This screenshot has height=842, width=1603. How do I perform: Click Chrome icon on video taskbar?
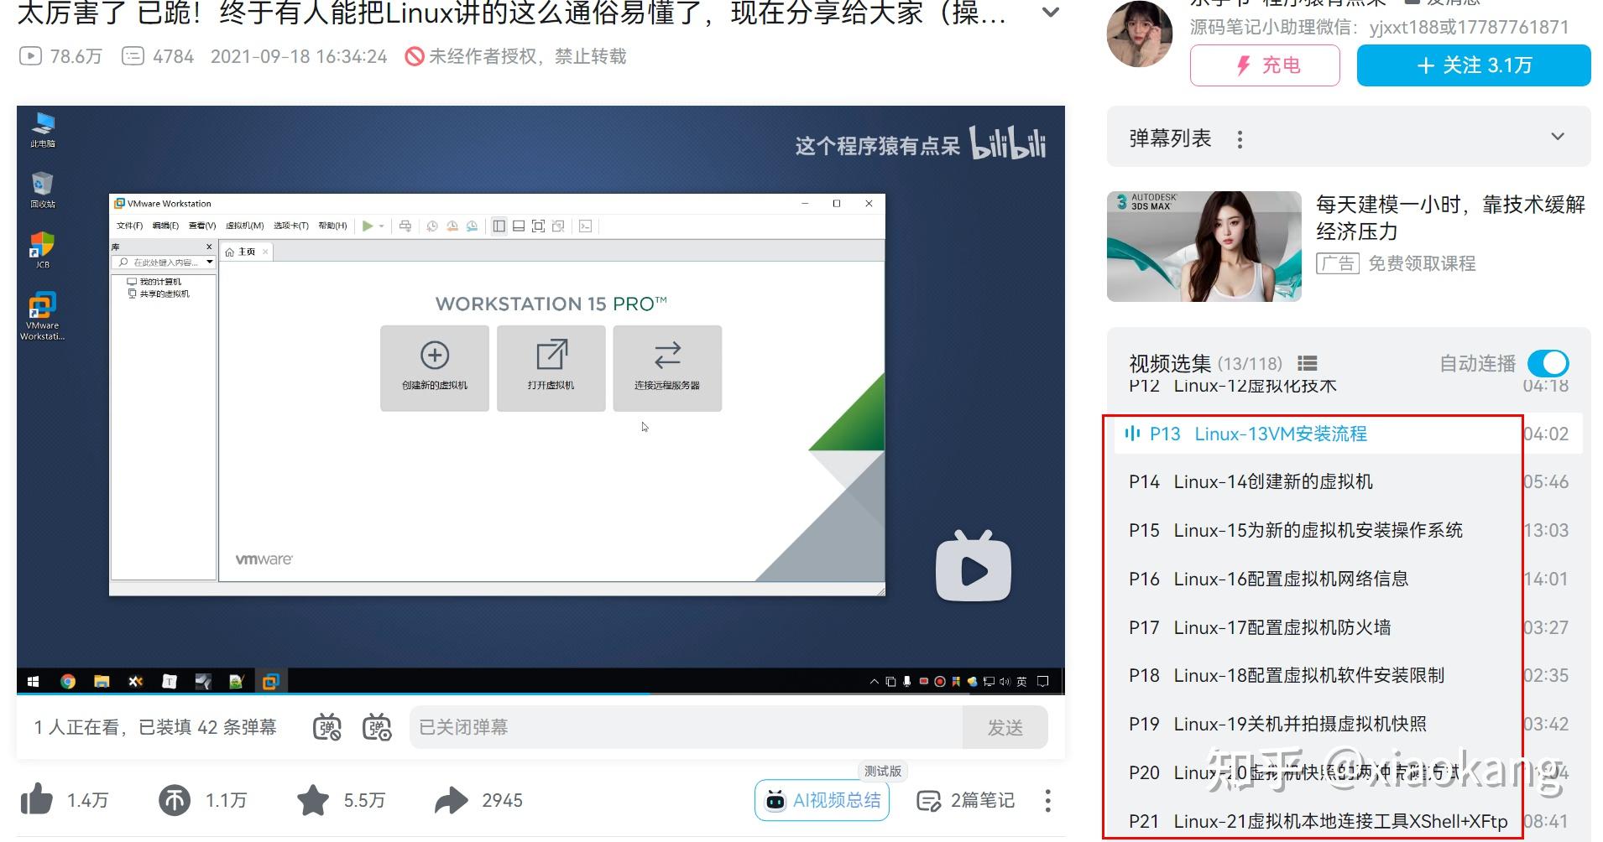point(68,681)
